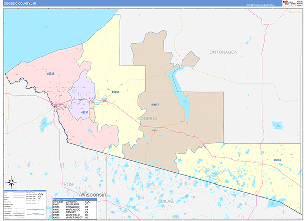The height and width of the screenshot is (221, 305).
Task: Click the Wisconsin state label
Action: coord(94,195)
